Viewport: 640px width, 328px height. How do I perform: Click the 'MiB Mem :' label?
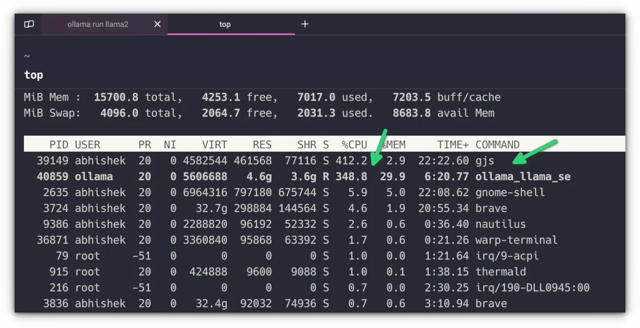(53, 97)
